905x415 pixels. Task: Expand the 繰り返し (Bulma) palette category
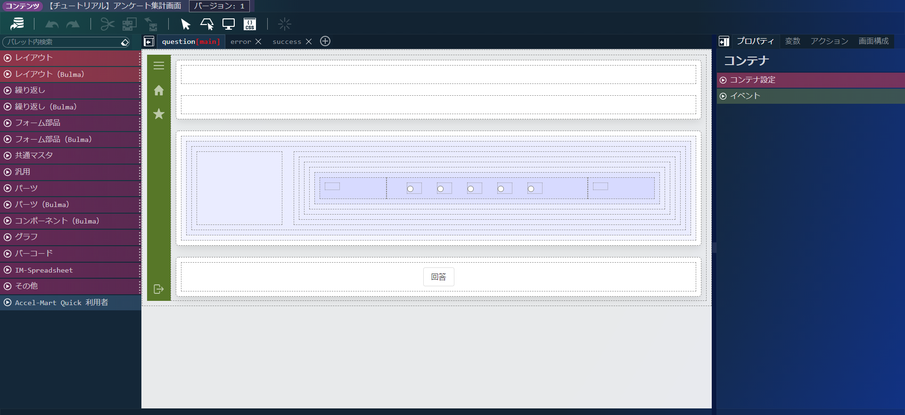pos(70,107)
